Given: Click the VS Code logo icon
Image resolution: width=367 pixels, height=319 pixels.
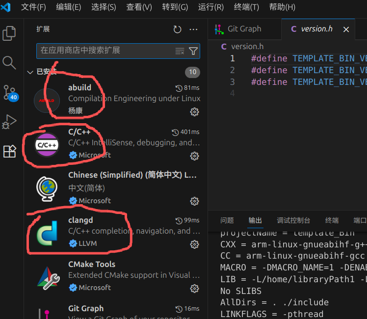Looking at the screenshot, I should [x=5, y=7].
